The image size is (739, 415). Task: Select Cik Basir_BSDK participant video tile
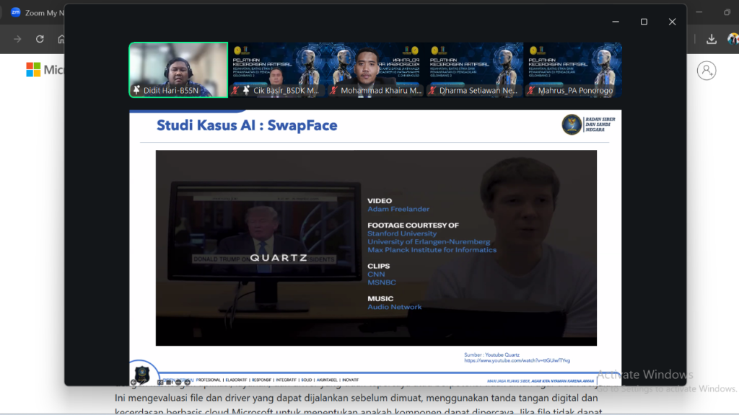pyautogui.click(x=276, y=70)
